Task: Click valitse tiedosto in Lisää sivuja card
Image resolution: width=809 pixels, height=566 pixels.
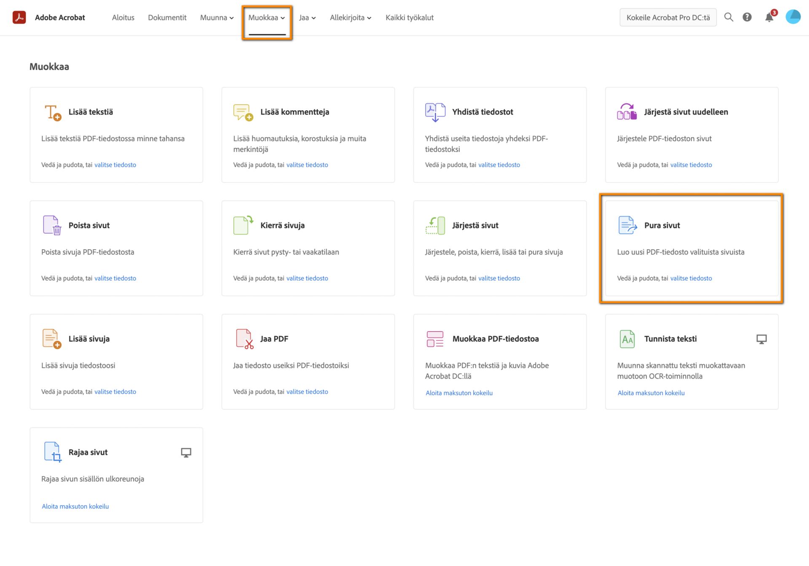Action: tap(115, 392)
